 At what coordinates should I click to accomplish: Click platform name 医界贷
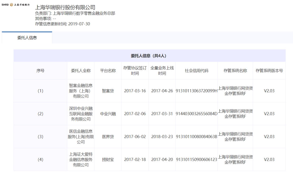pos(108,137)
